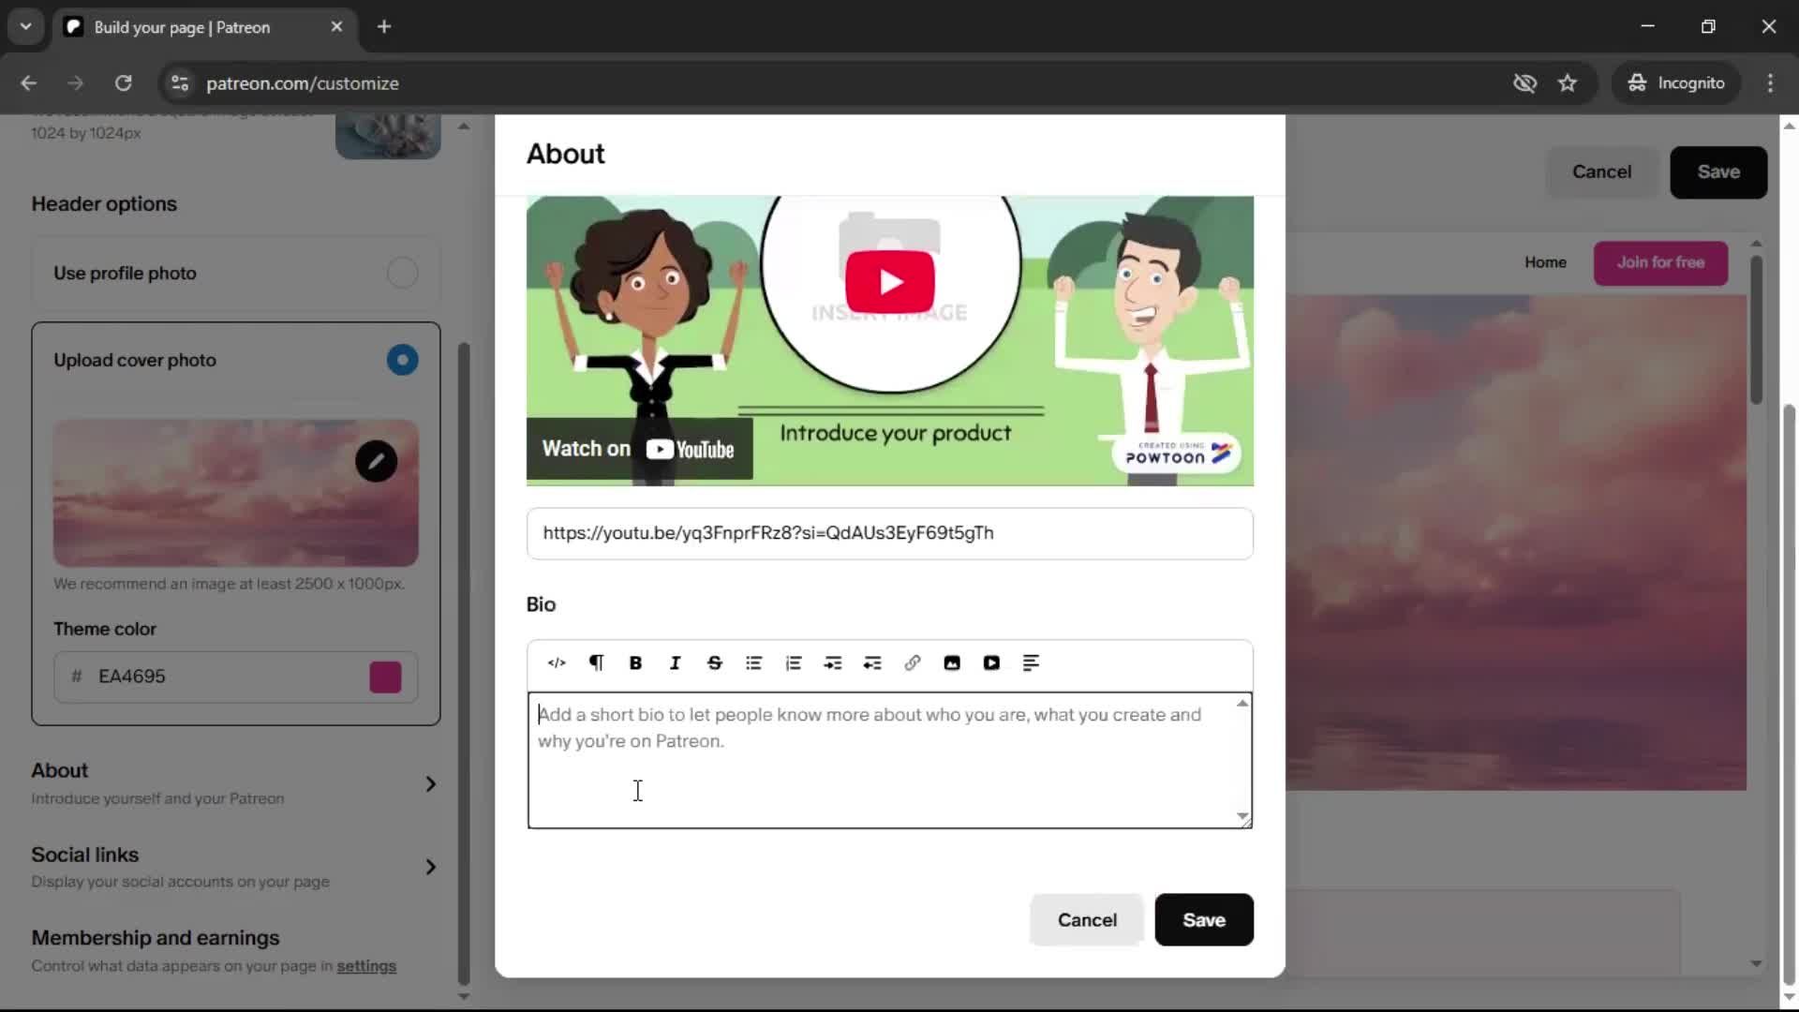1799x1012 pixels.
Task: Increase indent in bio editor
Action: point(833,662)
